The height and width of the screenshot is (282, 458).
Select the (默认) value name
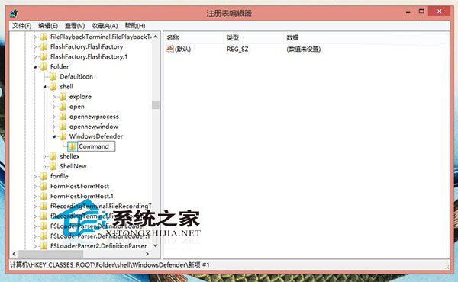pos(183,49)
